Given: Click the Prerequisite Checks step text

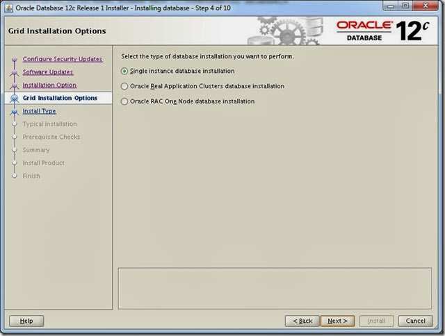Looking at the screenshot, I should 51,137.
